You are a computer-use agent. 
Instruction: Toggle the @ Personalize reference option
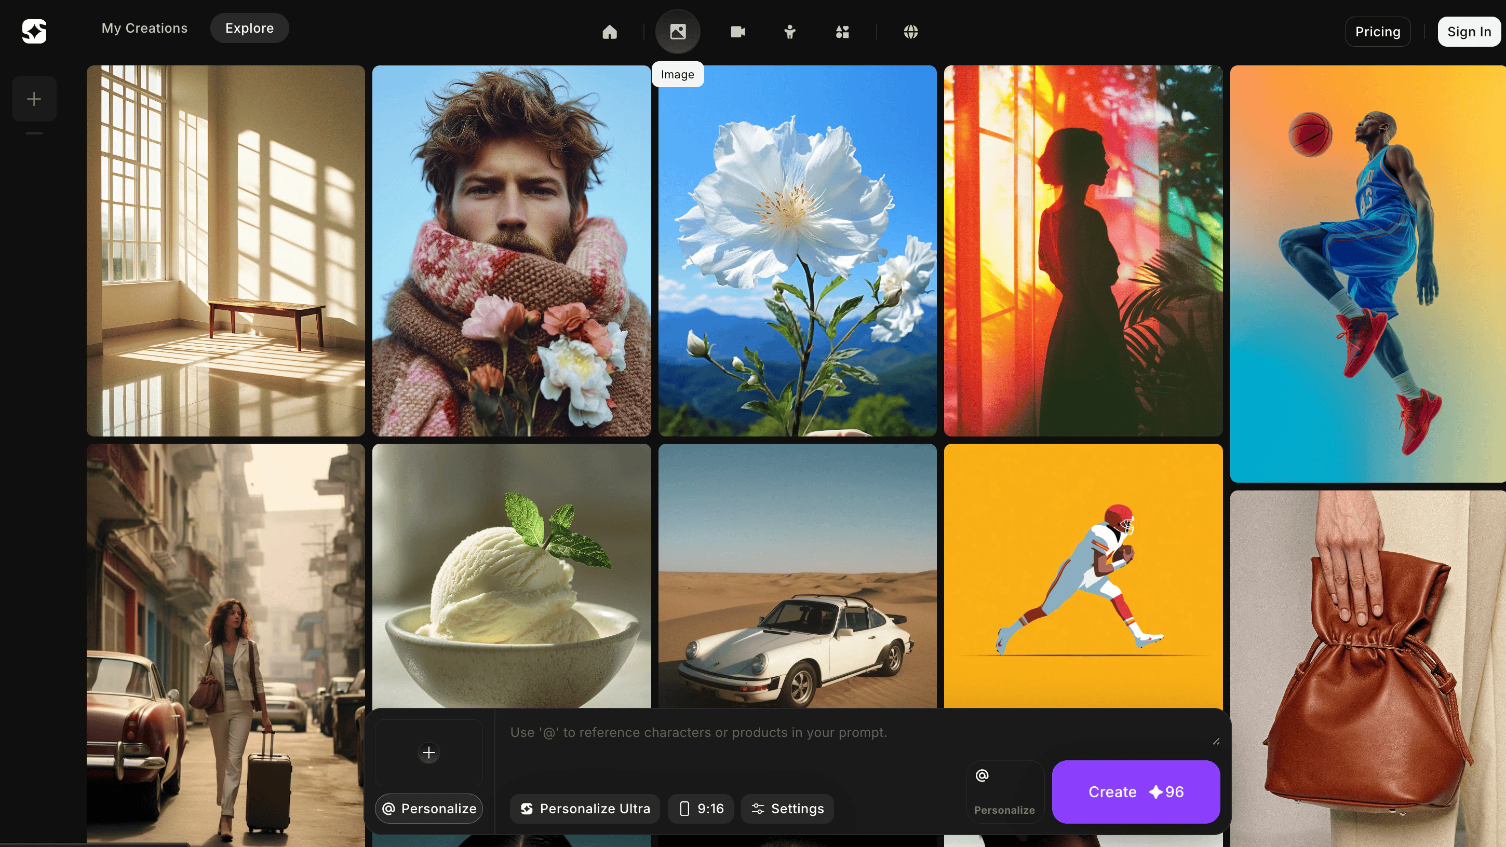(x=1004, y=791)
